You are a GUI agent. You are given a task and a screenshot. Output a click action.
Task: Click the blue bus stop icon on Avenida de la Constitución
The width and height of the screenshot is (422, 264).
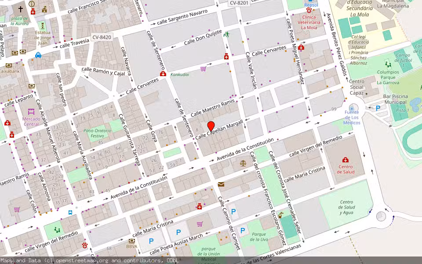70,212
